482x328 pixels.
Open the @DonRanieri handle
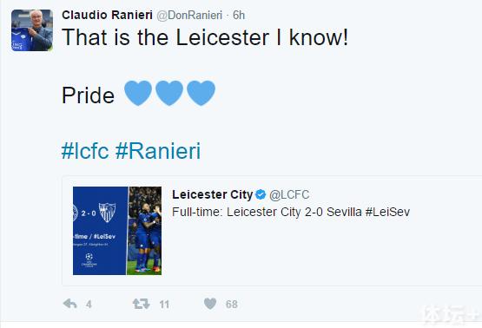click(189, 15)
